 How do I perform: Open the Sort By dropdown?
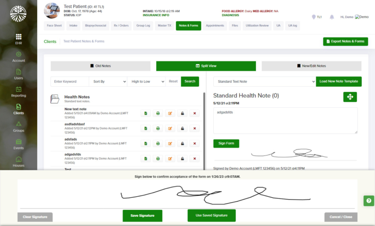coord(108,82)
